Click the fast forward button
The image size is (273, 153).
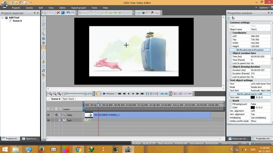[137, 93]
